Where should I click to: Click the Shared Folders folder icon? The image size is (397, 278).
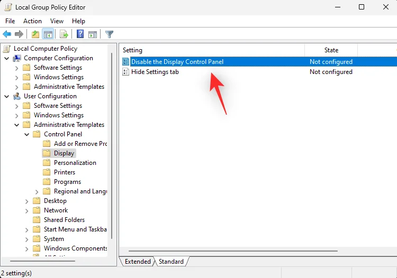[37, 220]
